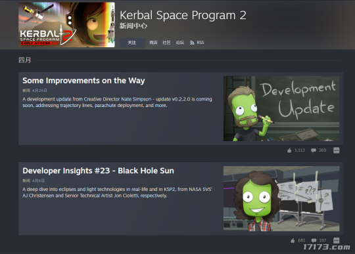Open more options menu for second post
Viewport: 355px width, 254px height.
click(336, 240)
